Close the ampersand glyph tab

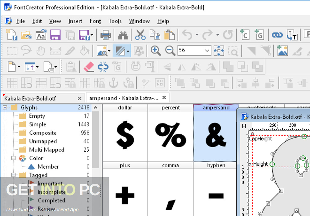(x=164, y=98)
